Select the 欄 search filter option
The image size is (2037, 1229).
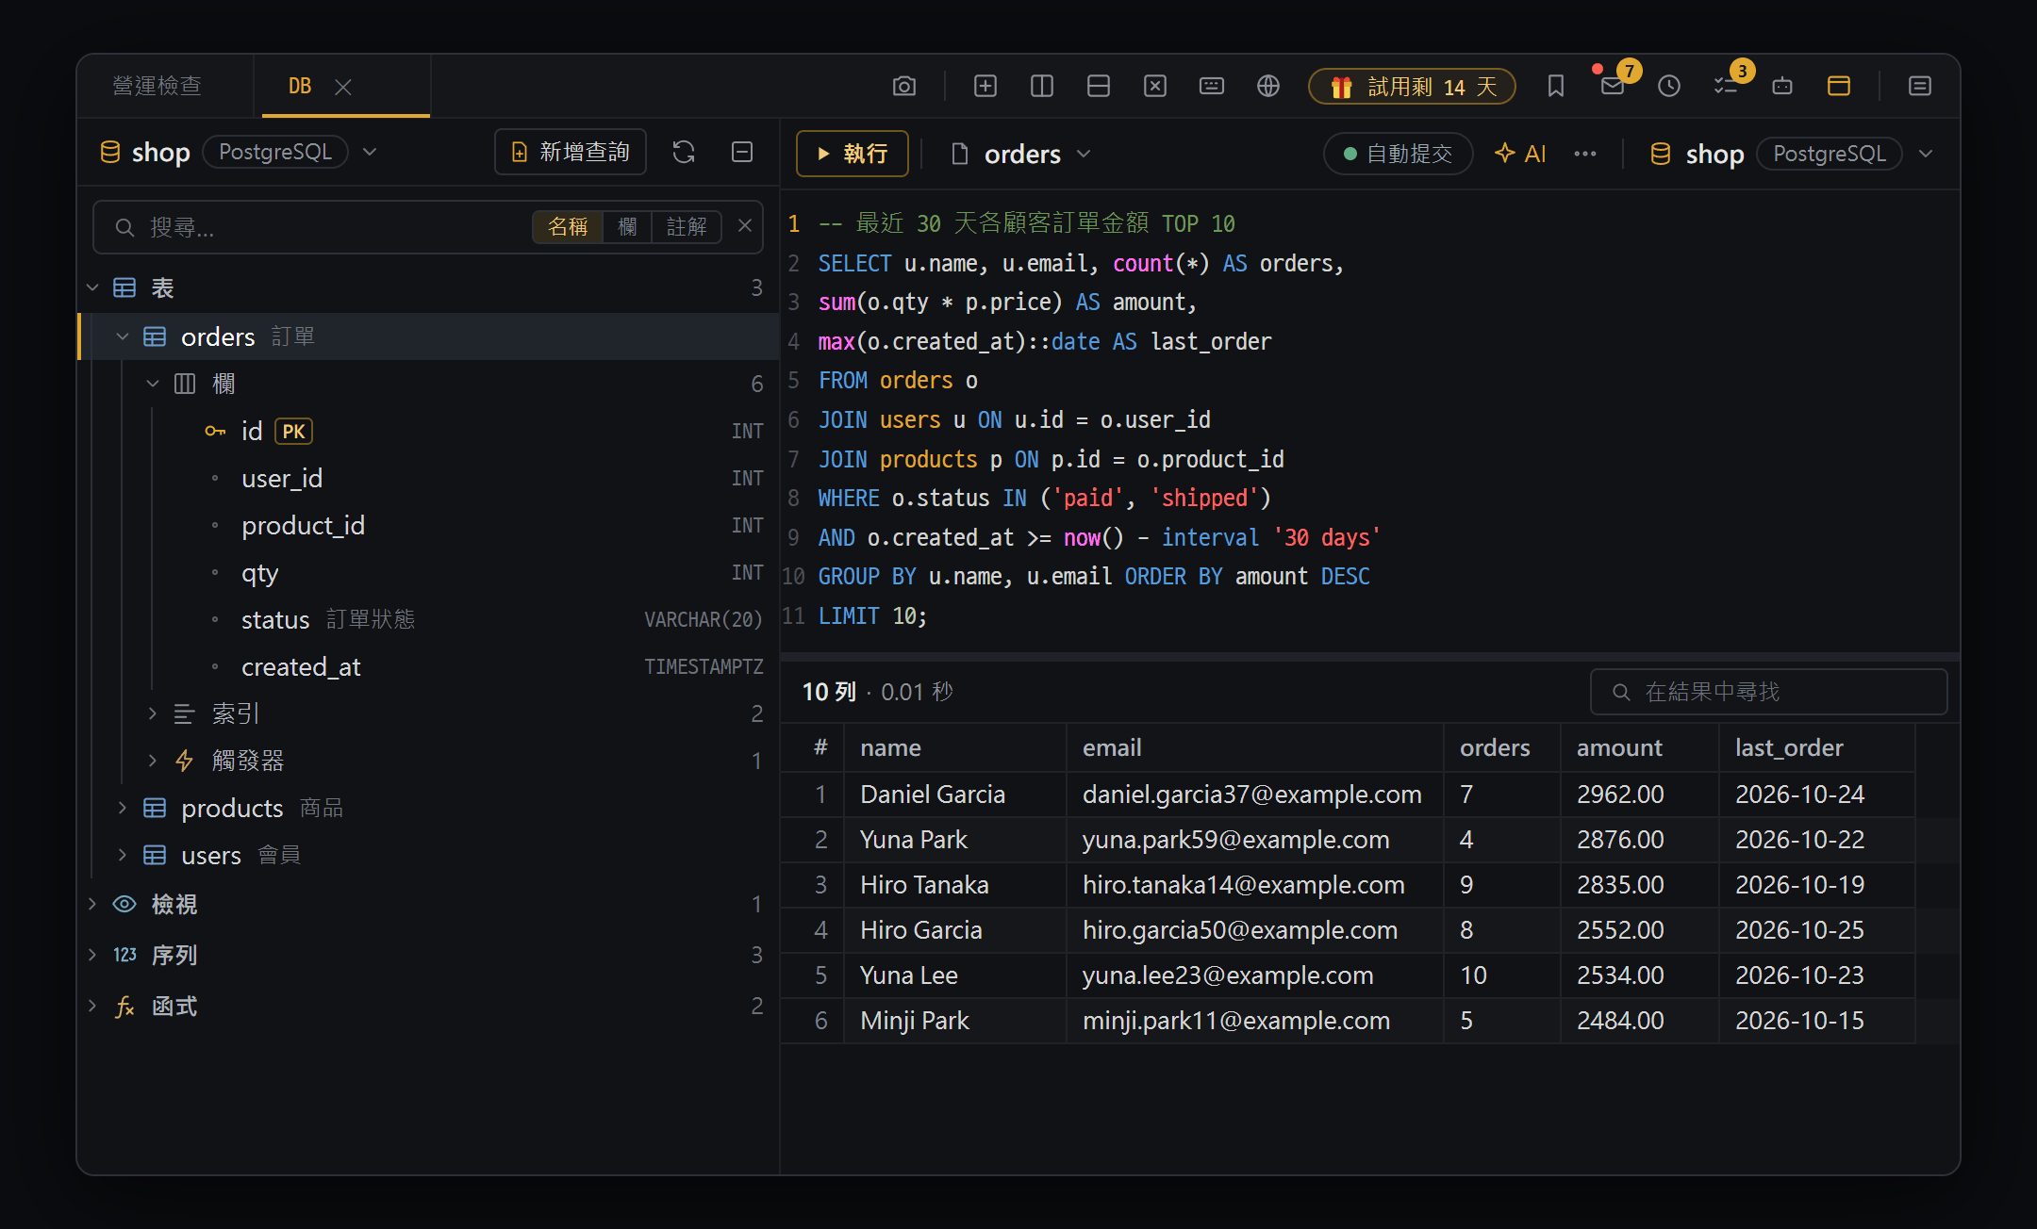(627, 227)
